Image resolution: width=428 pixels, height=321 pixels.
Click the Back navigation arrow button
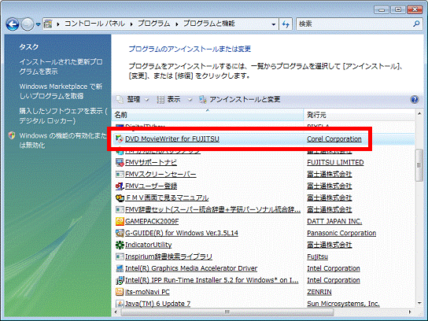click(x=13, y=24)
